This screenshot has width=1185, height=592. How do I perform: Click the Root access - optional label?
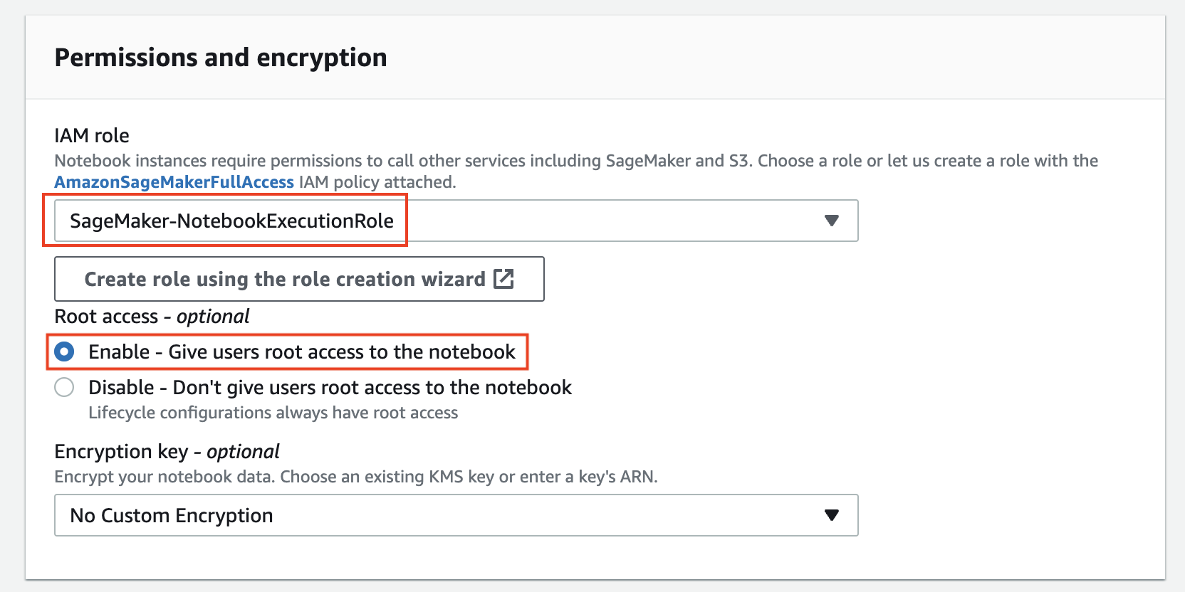pyautogui.click(x=152, y=316)
